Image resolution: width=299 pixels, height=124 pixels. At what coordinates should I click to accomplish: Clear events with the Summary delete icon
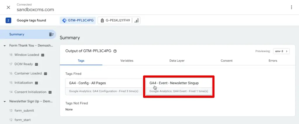pos(51,34)
